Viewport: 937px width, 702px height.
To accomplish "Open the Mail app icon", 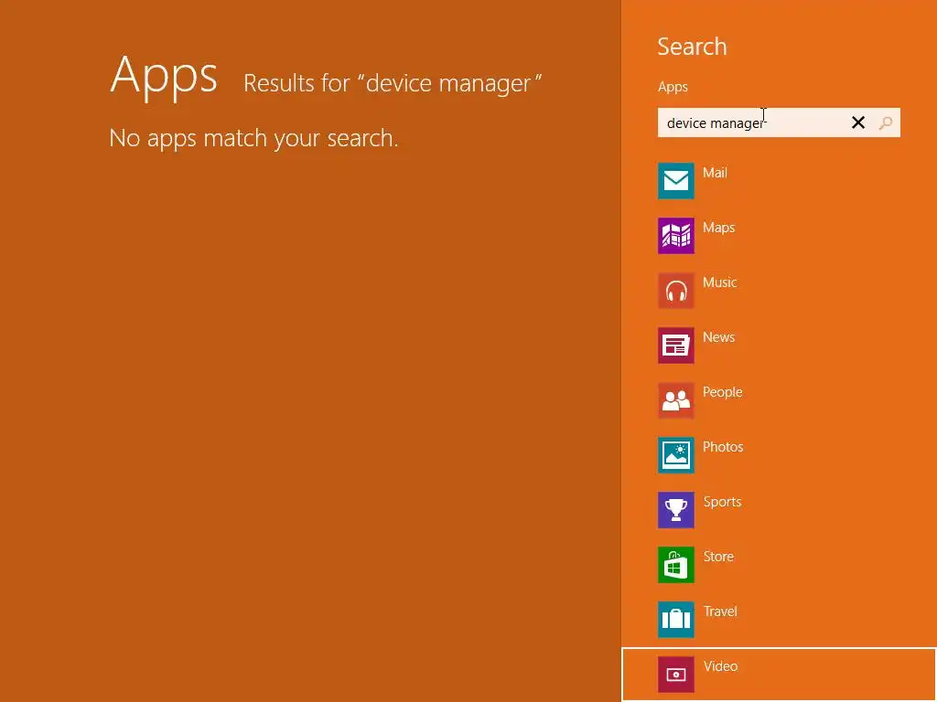I will click(676, 180).
